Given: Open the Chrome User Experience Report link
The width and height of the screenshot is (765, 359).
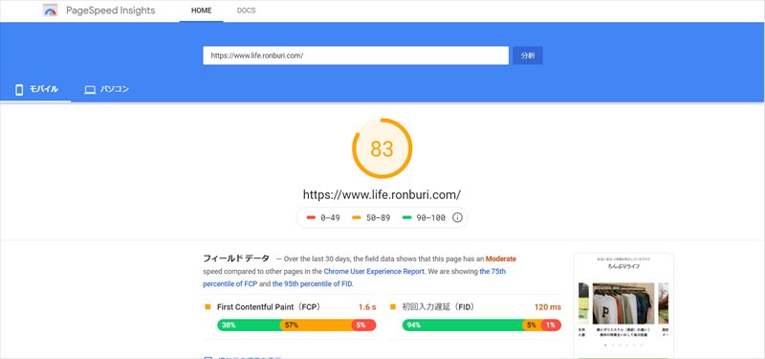Looking at the screenshot, I should coord(374,271).
